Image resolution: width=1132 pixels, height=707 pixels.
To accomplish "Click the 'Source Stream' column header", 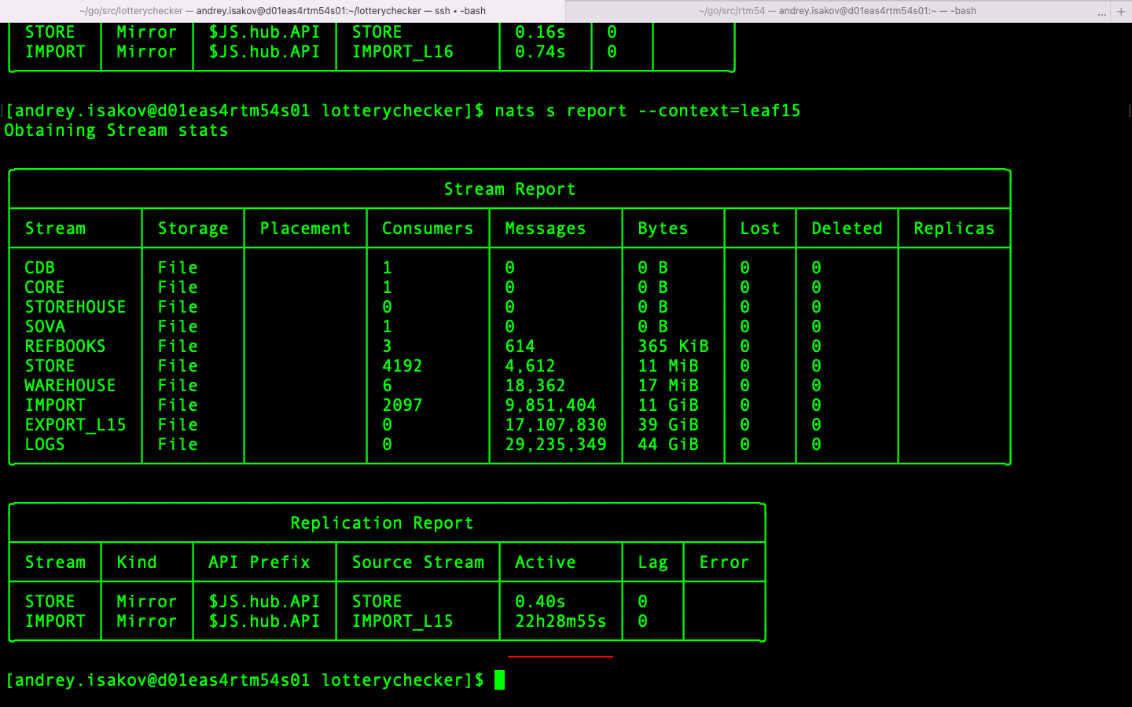I will (418, 562).
